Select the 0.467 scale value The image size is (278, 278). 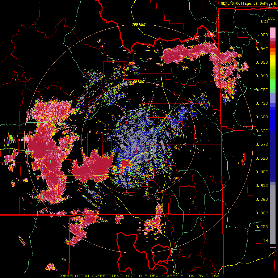(262, 172)
